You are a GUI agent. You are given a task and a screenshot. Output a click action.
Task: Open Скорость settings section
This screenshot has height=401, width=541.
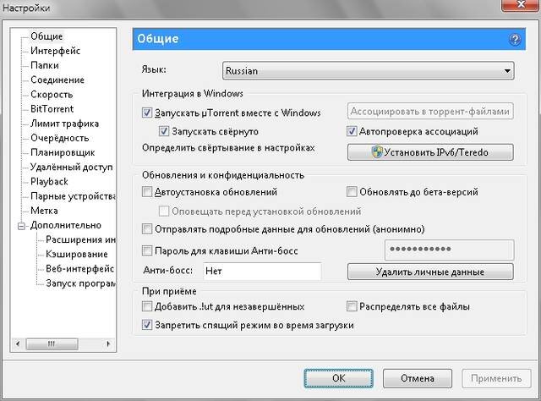[x=52, y=94]
